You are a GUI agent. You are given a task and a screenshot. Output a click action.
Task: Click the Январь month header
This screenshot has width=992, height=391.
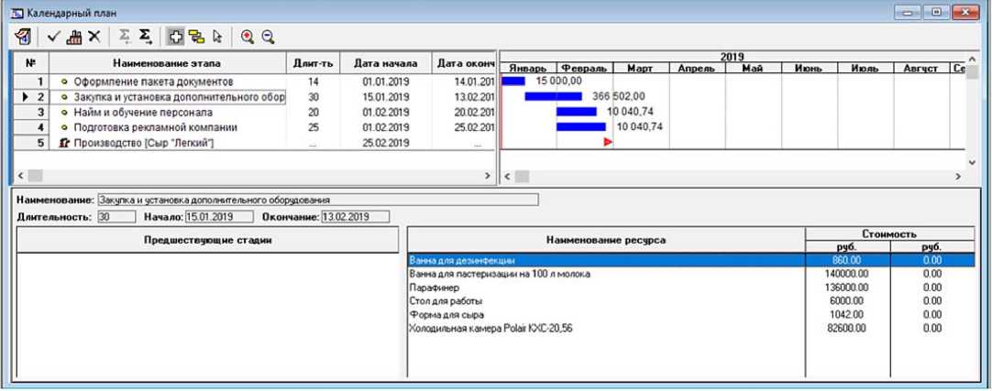(x=528, y=69)
